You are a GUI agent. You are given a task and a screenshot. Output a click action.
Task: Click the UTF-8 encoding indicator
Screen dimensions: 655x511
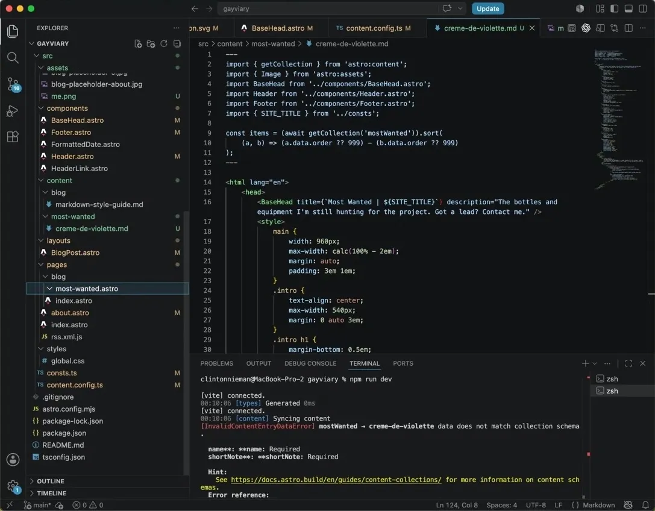[536, 505]
